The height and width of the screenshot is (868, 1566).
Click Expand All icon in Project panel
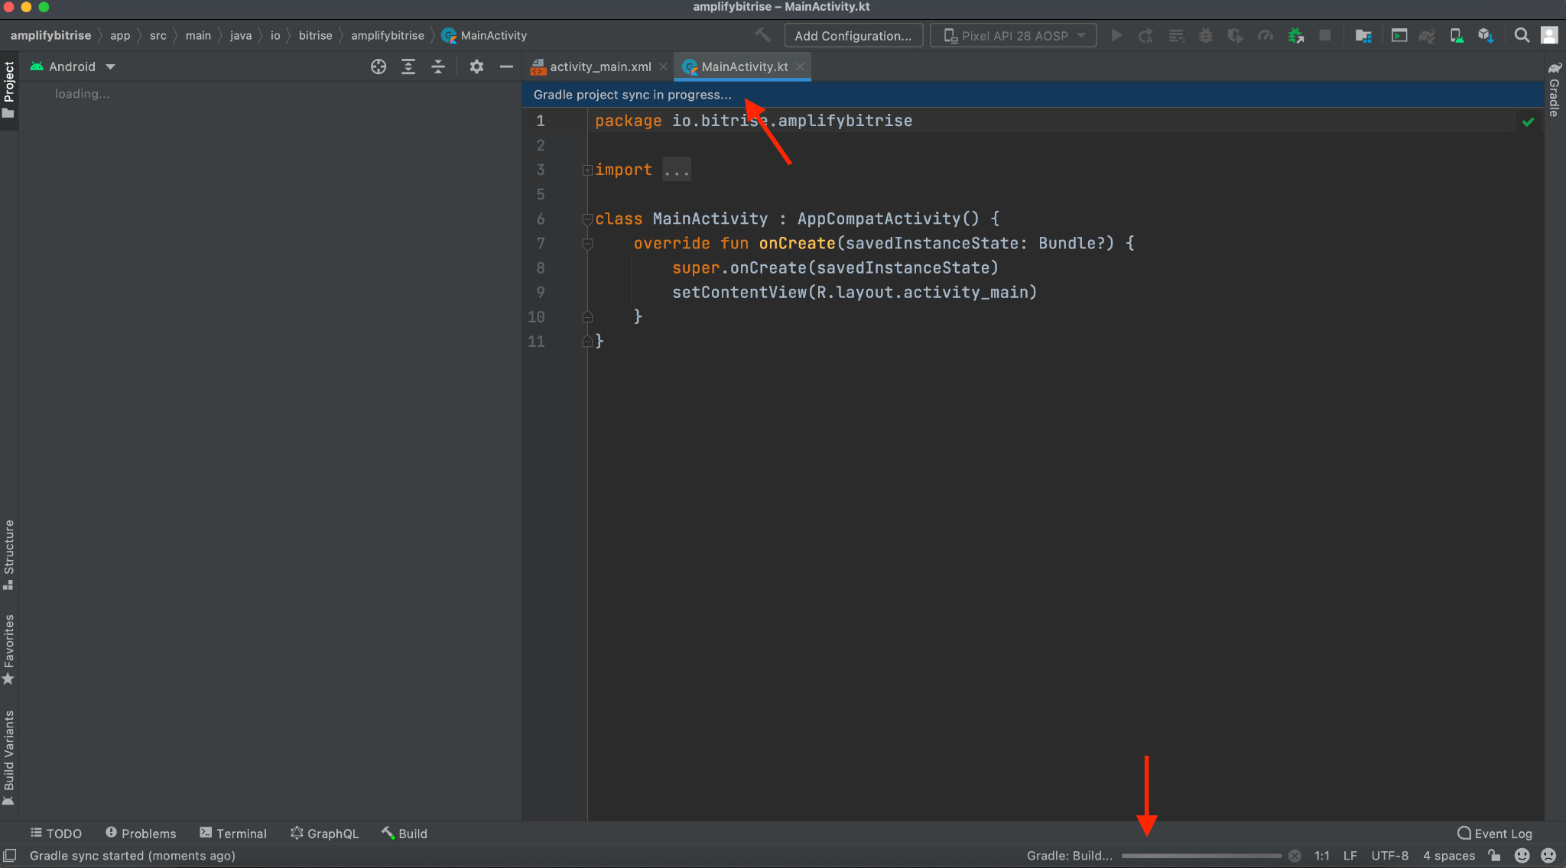(408, 66)
